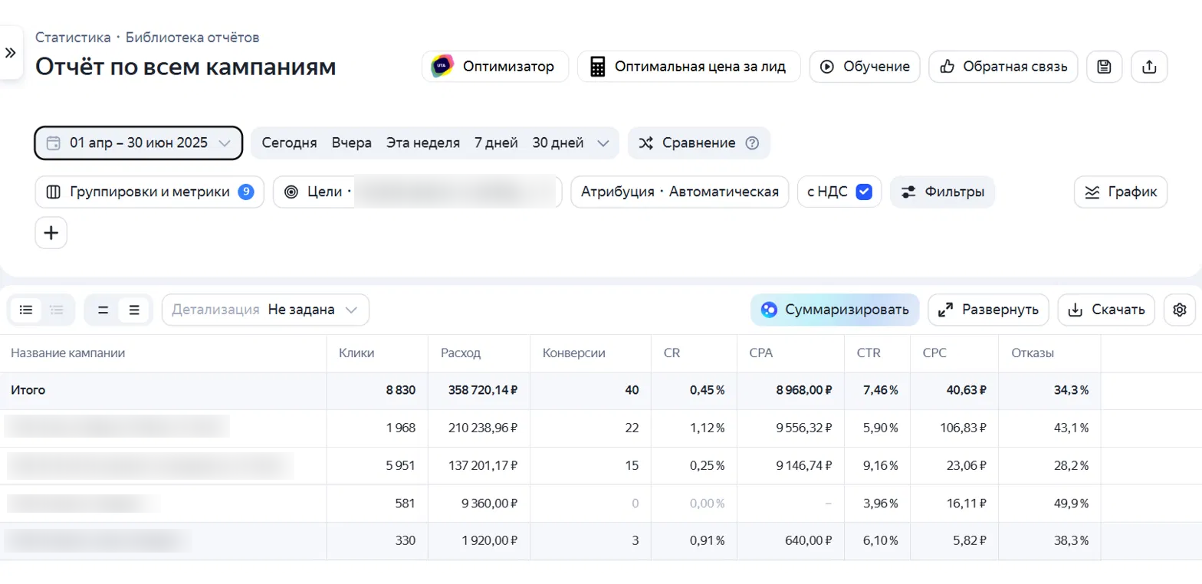1202x584 pixels.
Task: Sort by Клики column header
Action: coord(356,353)
